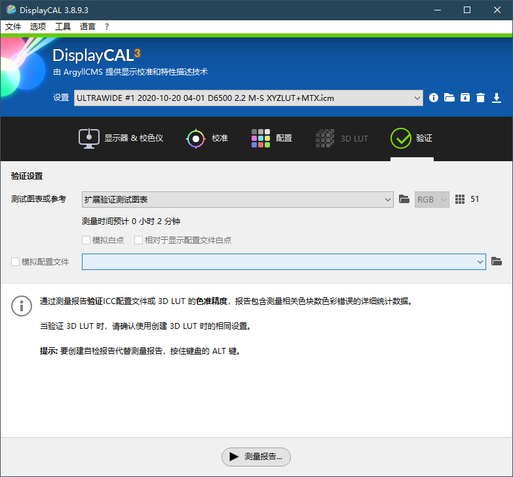This screenshot has height=477, width=513.
Task: Enable the 模拟配置文件 checkbox
Action: tap(15, 261)
